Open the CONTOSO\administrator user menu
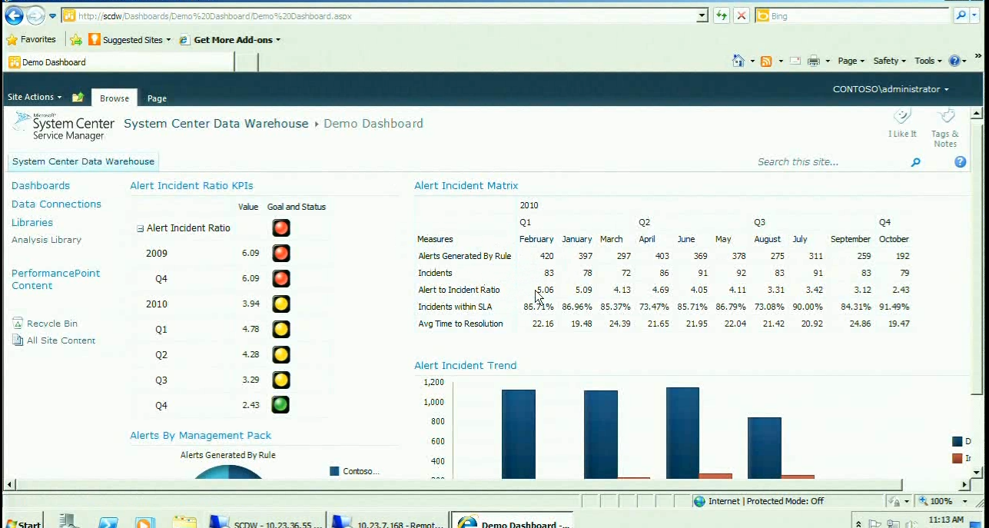 pos(891,89)
